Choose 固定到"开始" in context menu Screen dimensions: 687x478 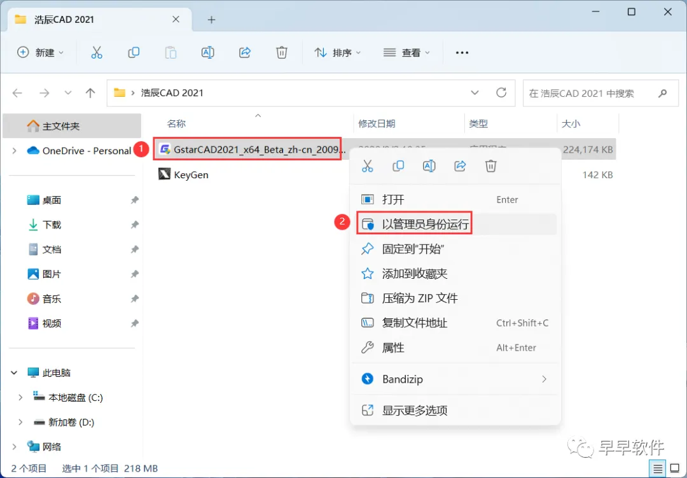(x=455, y=249)
